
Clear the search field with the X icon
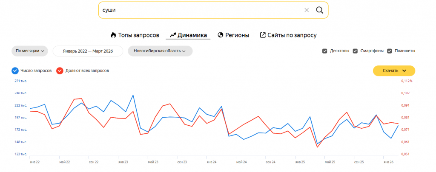(x=307, y=10)
